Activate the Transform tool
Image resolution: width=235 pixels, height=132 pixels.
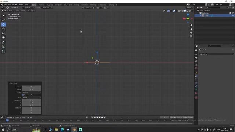(x=3, y=37)
